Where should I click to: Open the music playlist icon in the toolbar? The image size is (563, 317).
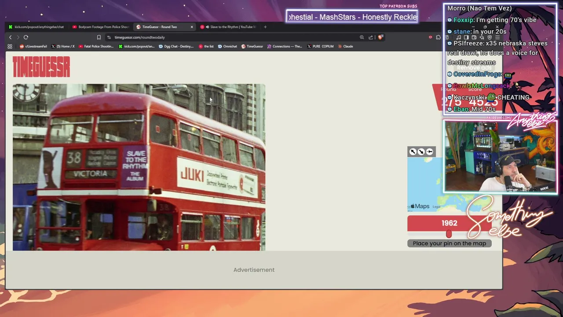click(x=458, y=37)
